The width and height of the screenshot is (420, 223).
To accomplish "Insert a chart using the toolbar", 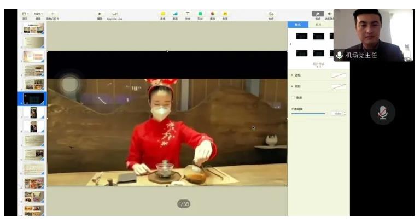I will (175, 14).
